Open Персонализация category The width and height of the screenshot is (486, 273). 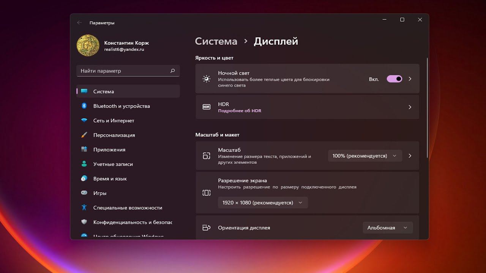click(x=128, y=135)
